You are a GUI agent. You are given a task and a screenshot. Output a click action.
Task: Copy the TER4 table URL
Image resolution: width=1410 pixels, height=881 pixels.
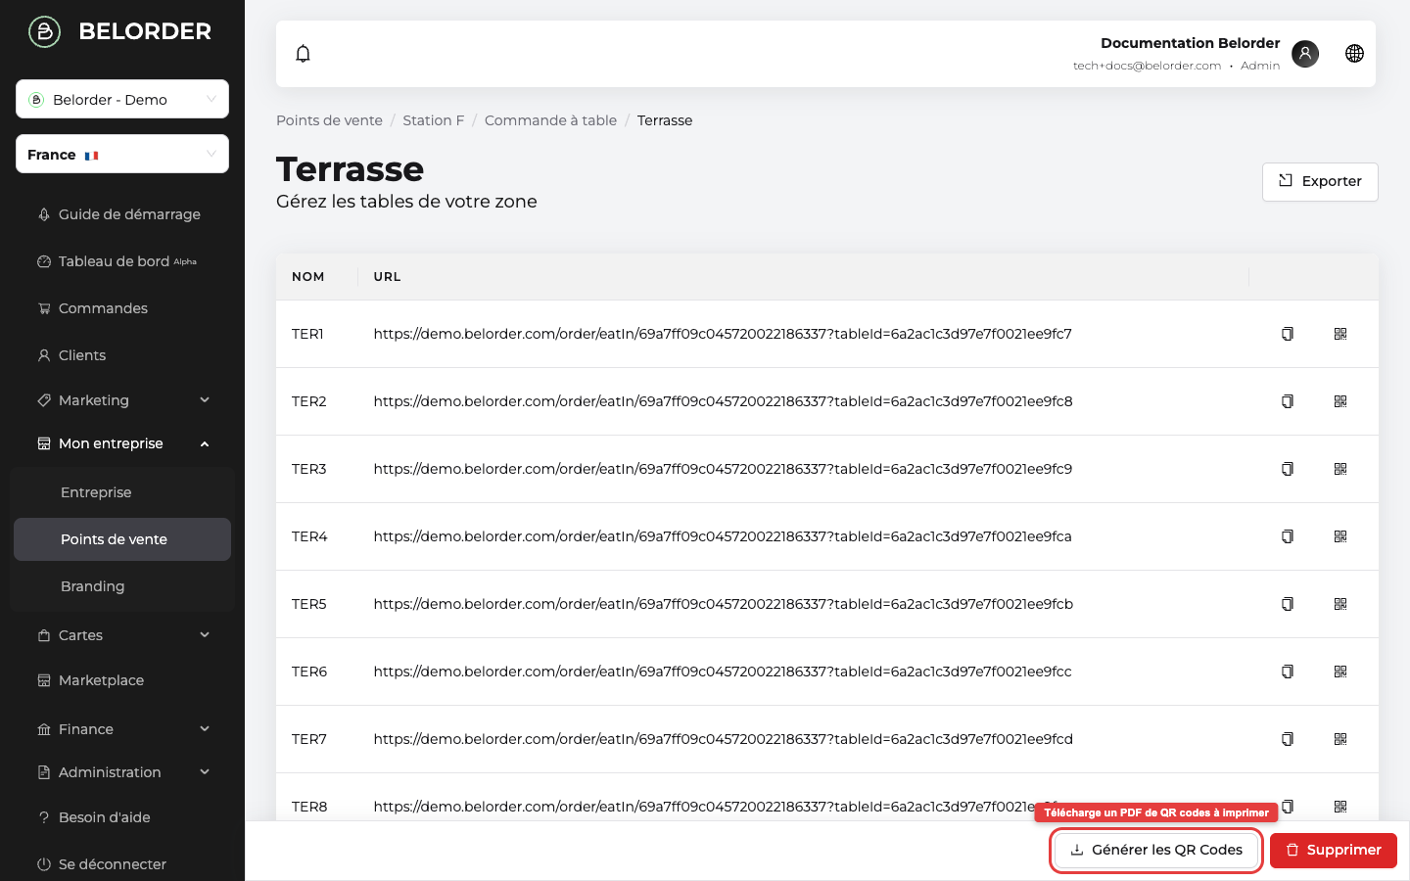(x=1288, y=536)
